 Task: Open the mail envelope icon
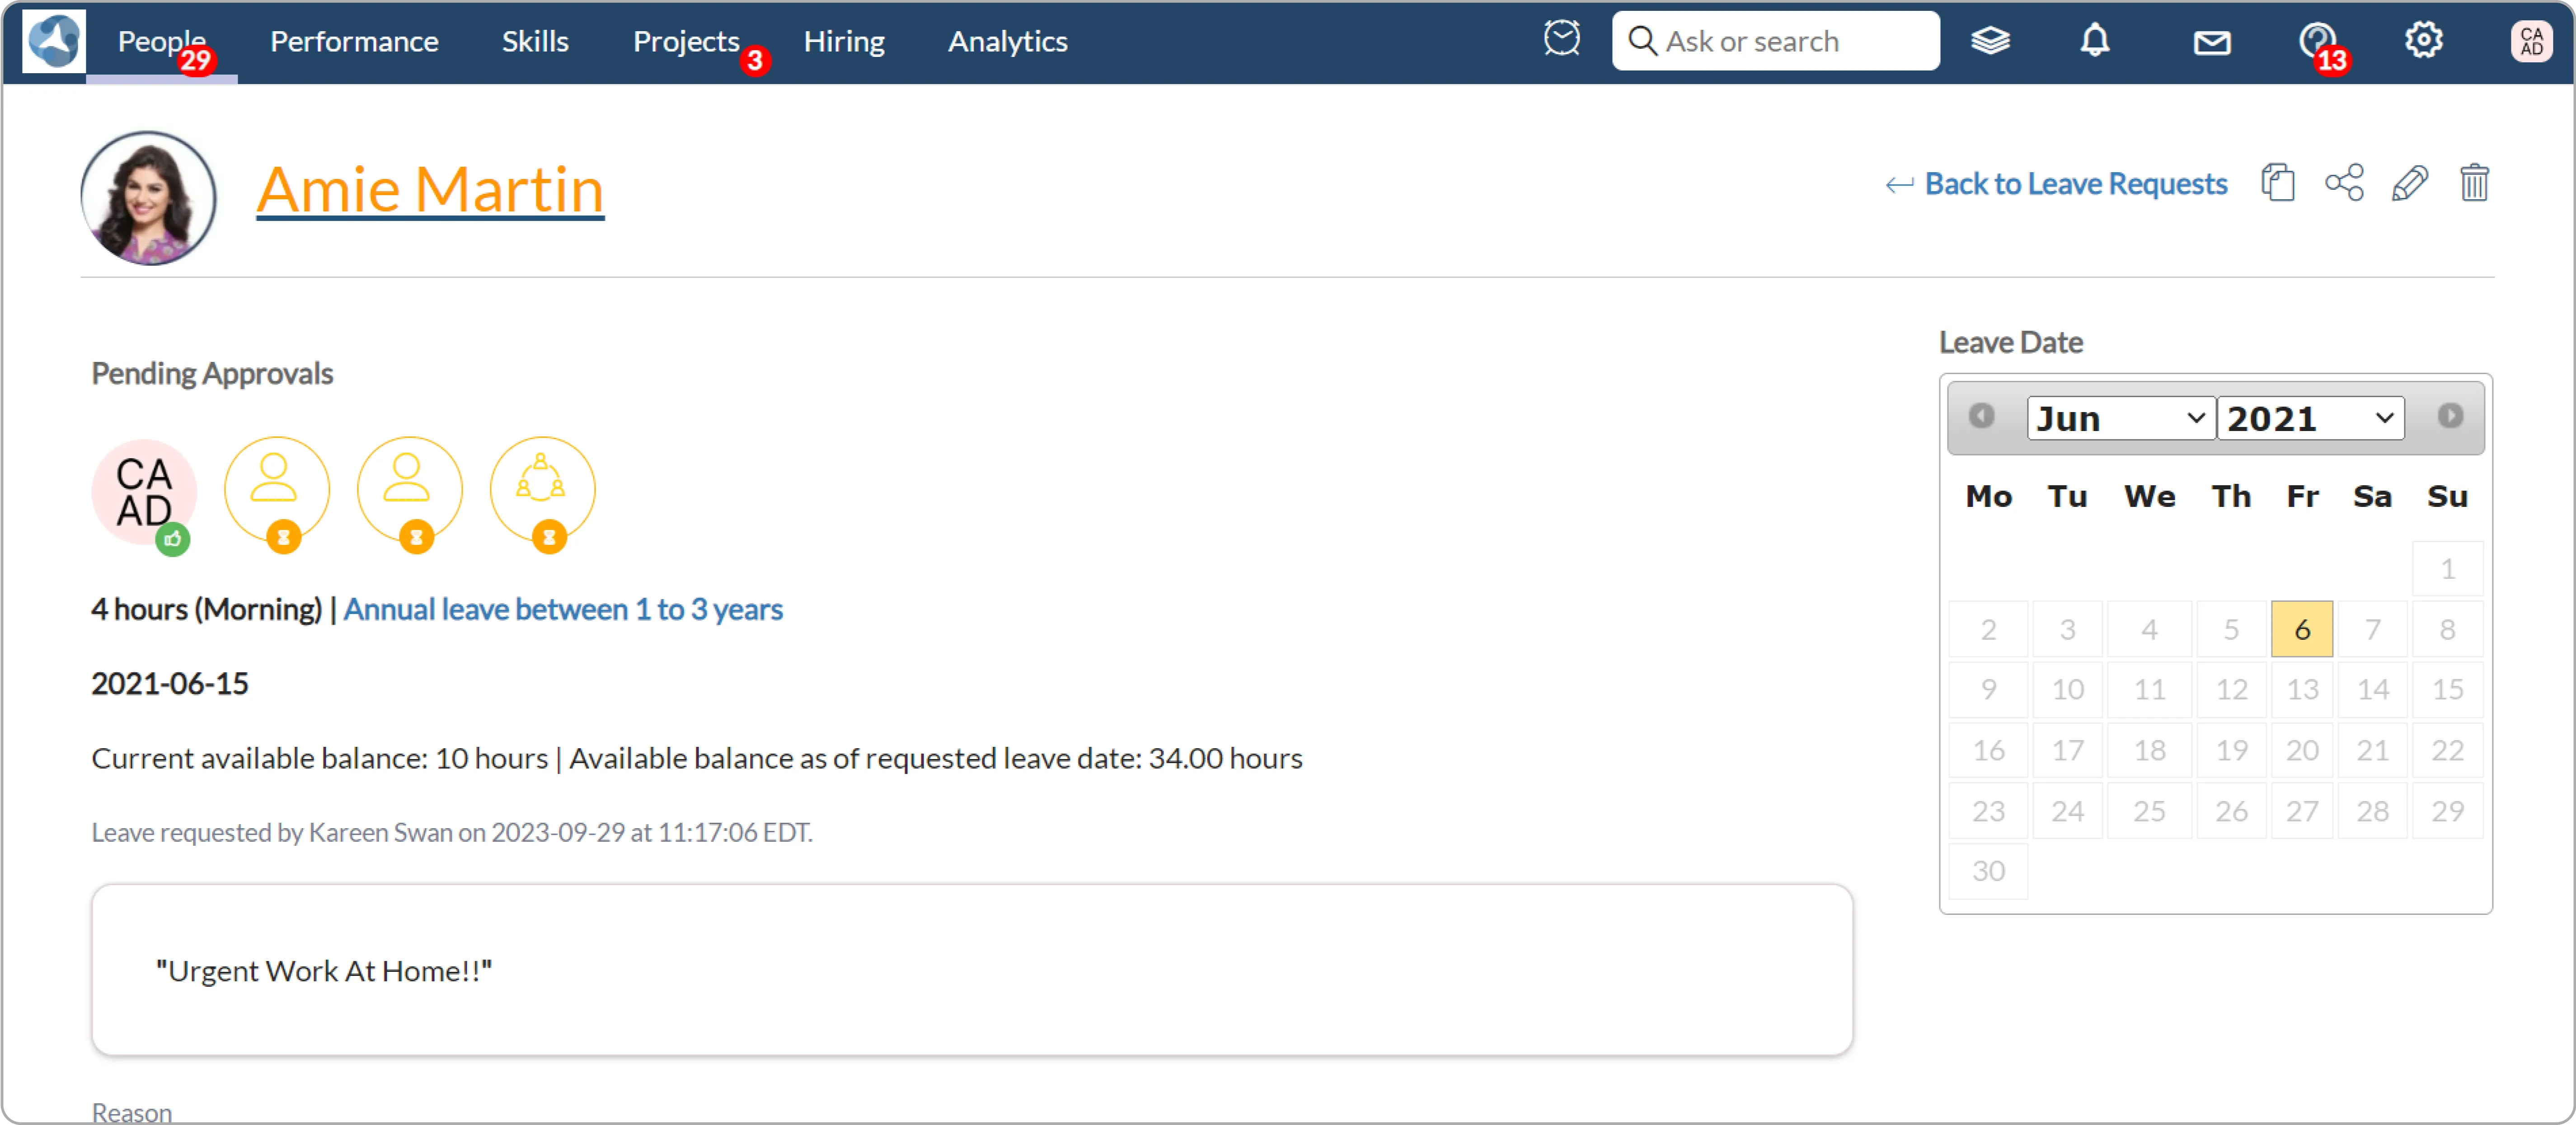click(x=2211, y=42)
